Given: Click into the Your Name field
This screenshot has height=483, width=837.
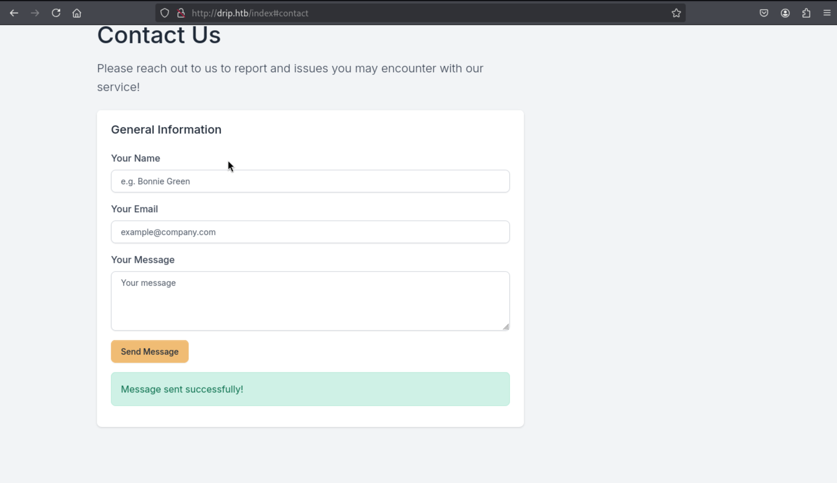Looking at the screenshot, I should (310, 181).
